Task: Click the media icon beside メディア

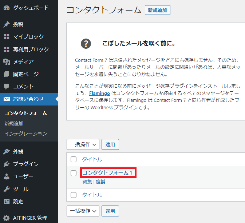Action: point(7,62)
